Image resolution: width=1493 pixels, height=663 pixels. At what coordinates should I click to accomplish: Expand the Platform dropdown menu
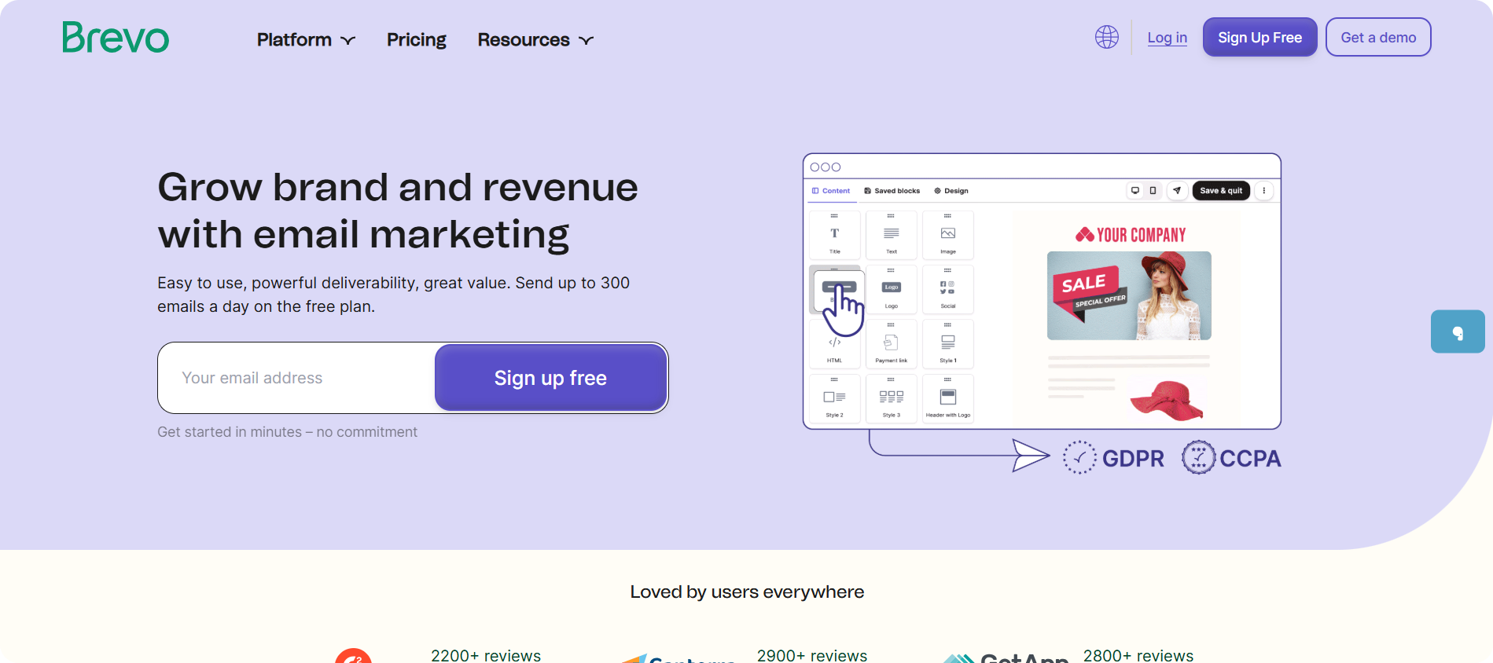coord(306,40)
